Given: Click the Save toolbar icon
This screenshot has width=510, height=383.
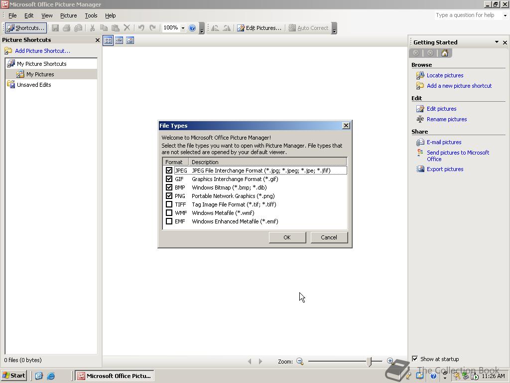Looking at the screenshot, I should click(55, 28).
